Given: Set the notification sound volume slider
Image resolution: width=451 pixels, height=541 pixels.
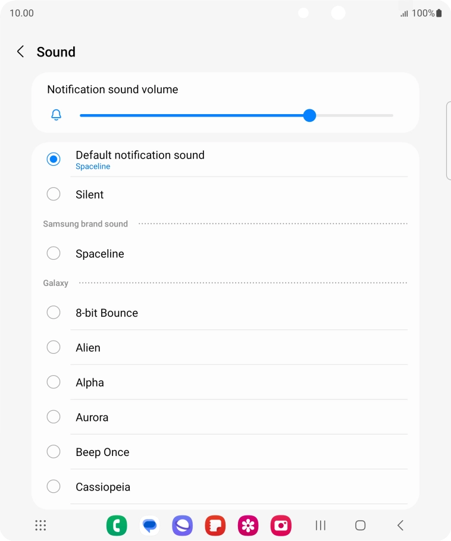Looking at the screenshot, I should (309, 115).
